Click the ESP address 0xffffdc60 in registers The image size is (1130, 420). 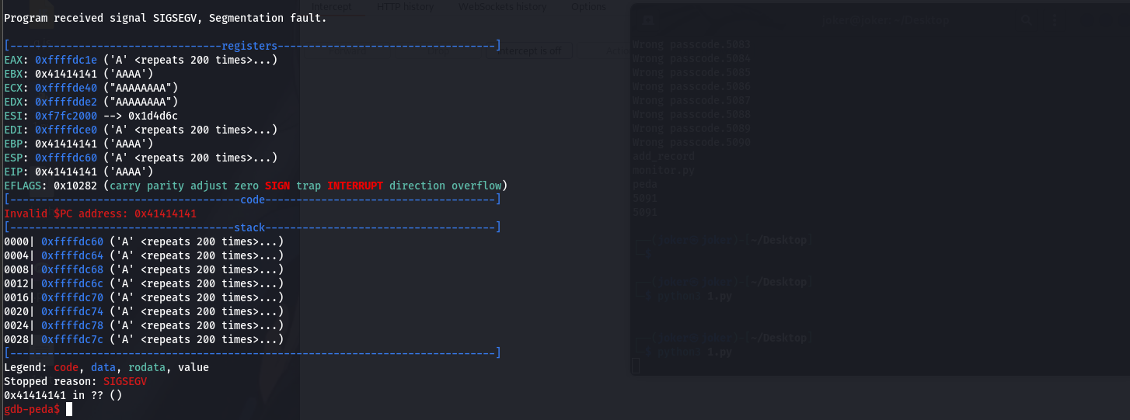[66, 158]
